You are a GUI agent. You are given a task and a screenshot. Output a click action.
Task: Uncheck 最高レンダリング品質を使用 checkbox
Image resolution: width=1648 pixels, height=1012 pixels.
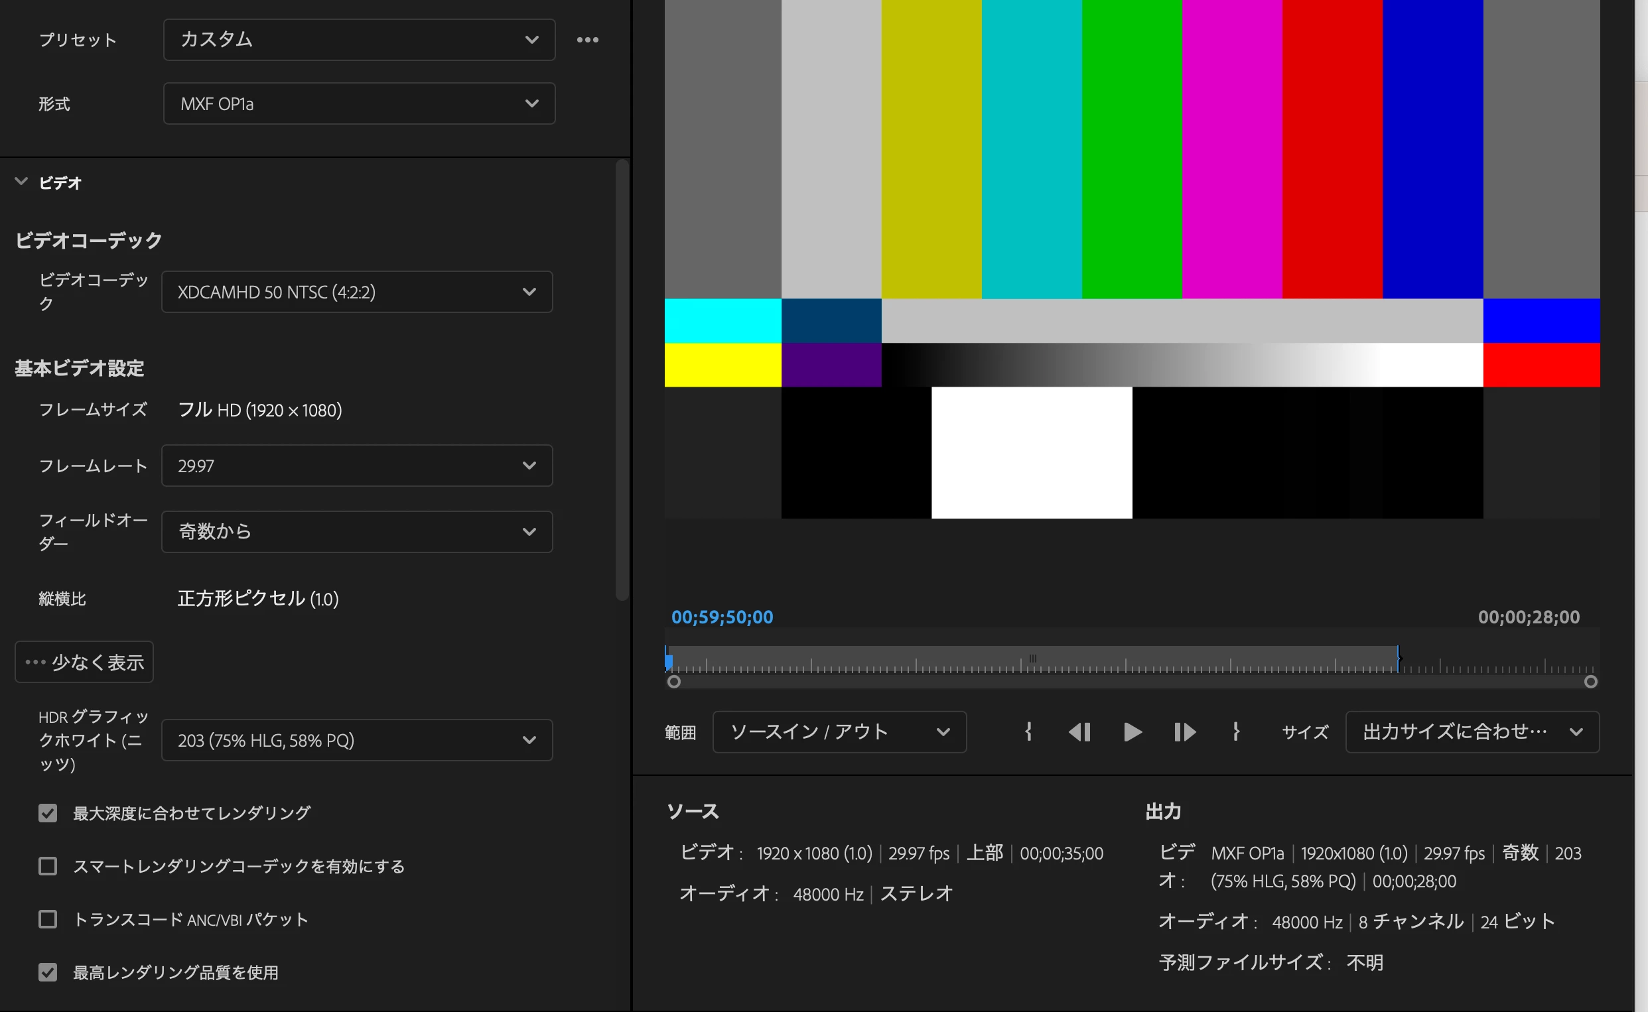tap(48, 972)
